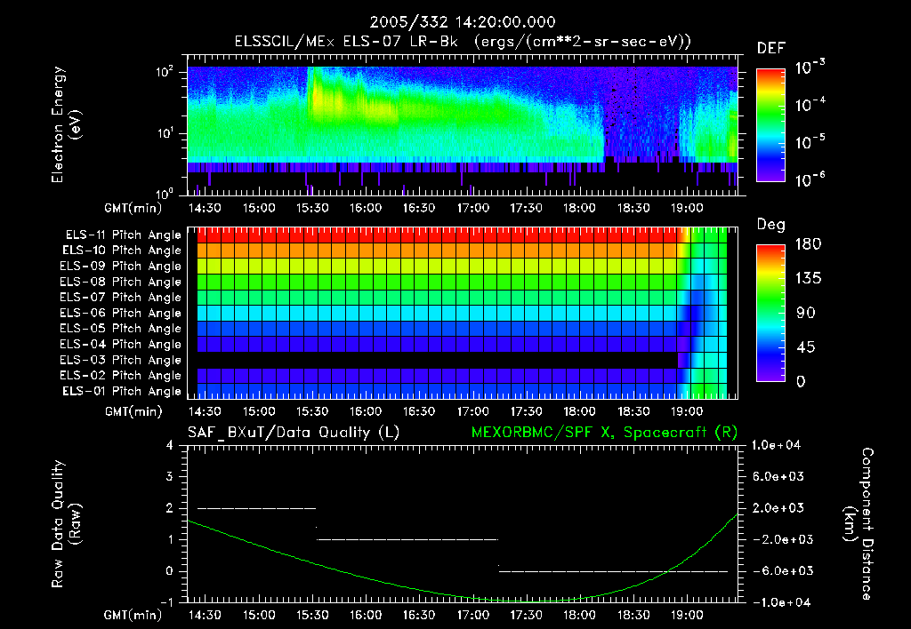Click the 10^-3 label on DEF colorbar
Viewport: 911px width, 629px height.
pos(810,68)
